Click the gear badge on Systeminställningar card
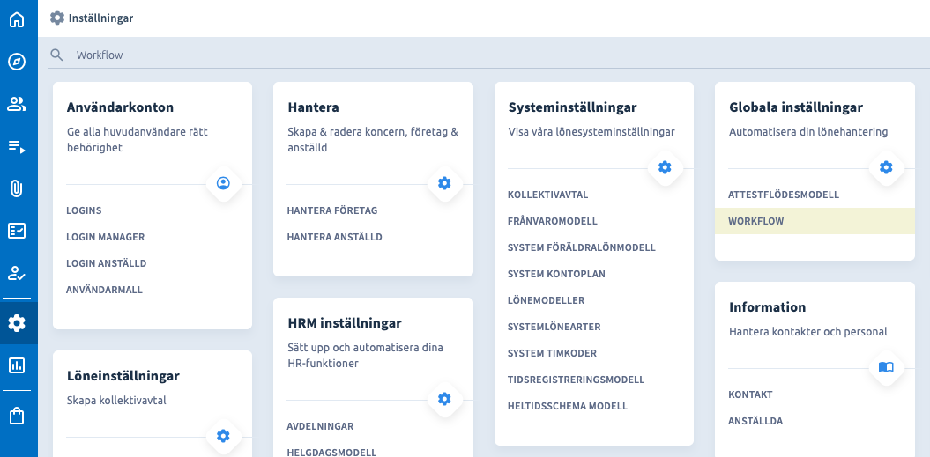930x457 pixels. click(665, 167)
